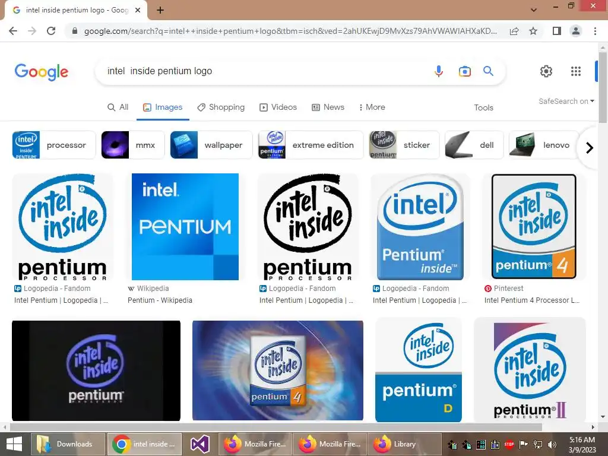Click the volume speaker tray icon
Image resolution: width=608 pixels, height=456 pixels.
pos(552,445)
